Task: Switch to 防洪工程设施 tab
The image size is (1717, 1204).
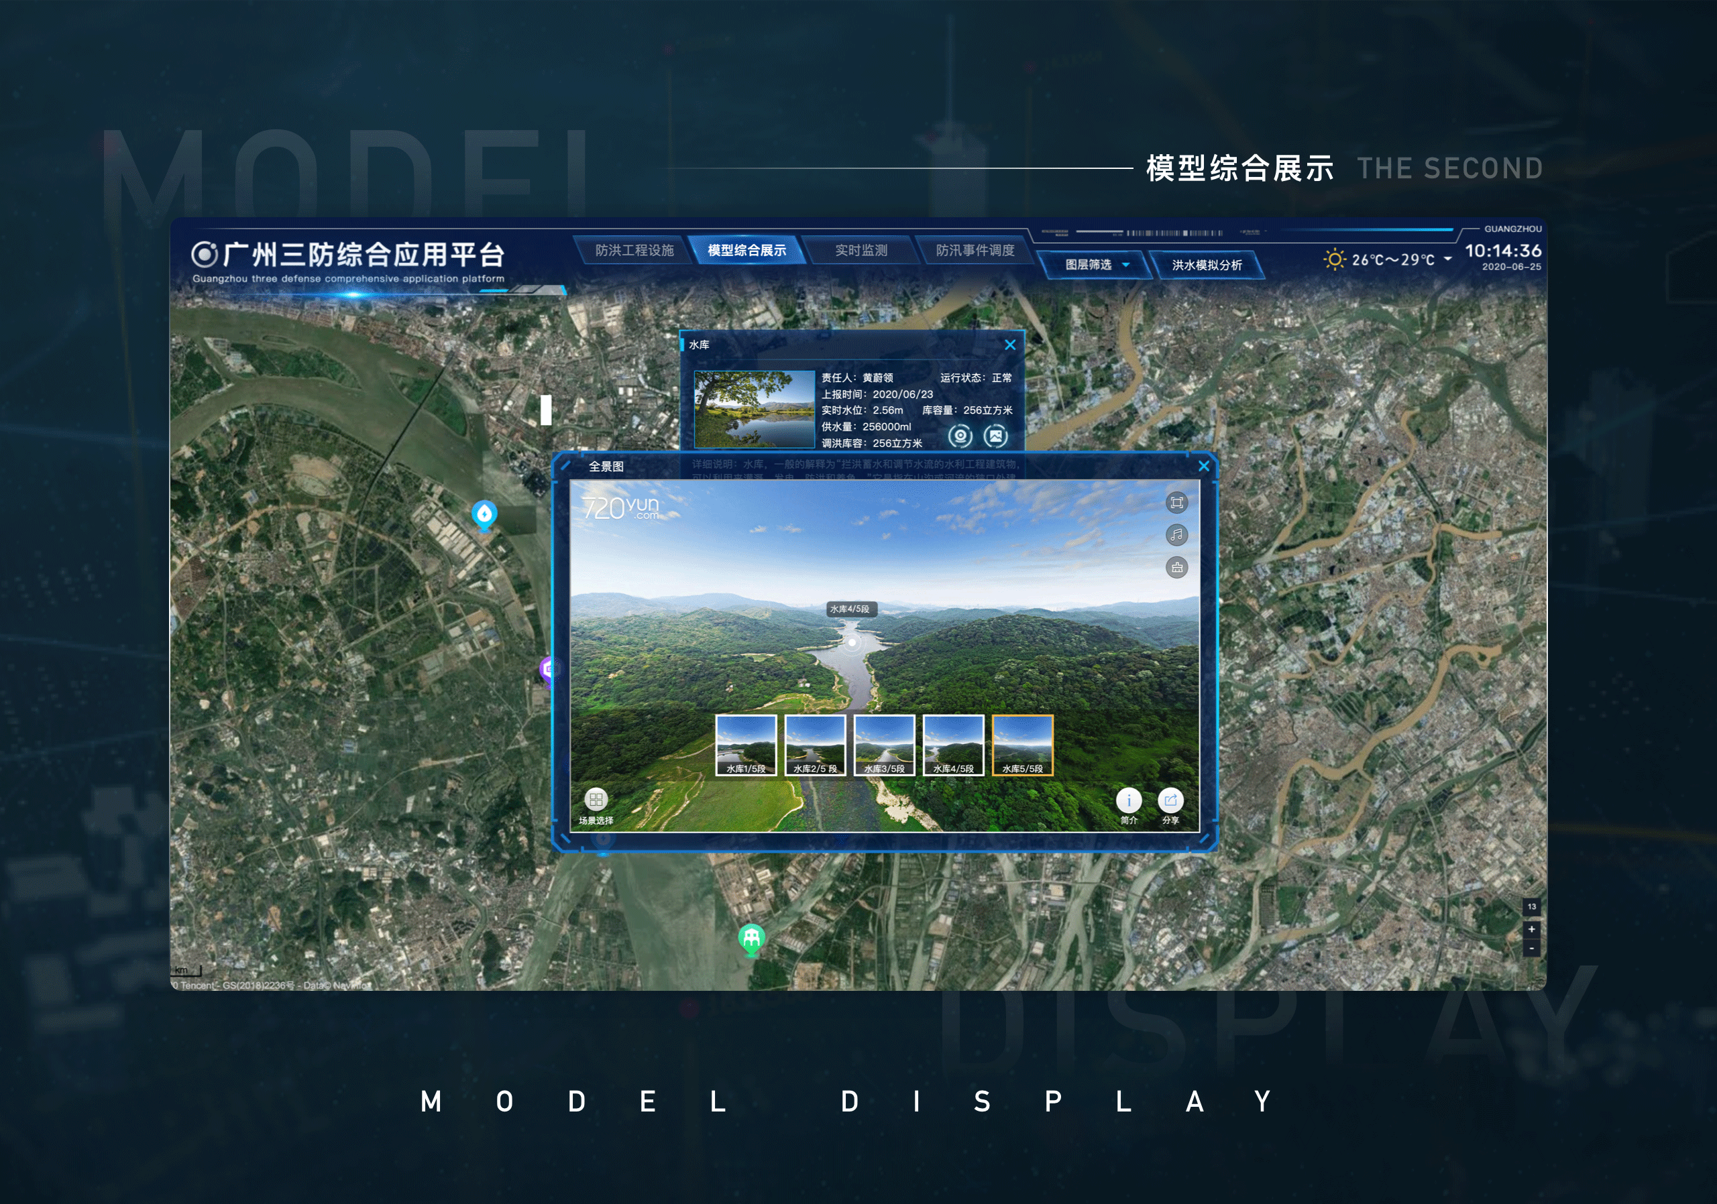Action: pos(634,250)
